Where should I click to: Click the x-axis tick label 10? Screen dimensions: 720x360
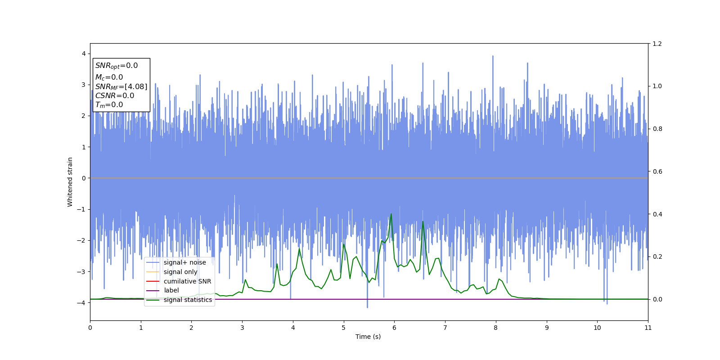pyautogui.click(x=597, y=328)
